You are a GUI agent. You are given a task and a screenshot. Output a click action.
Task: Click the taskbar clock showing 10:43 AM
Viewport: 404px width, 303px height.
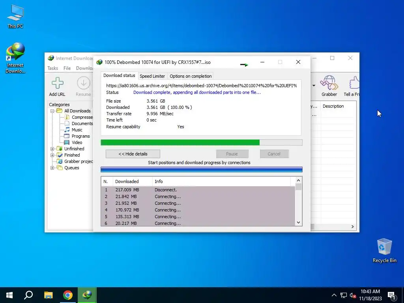(x=370, y=295)
